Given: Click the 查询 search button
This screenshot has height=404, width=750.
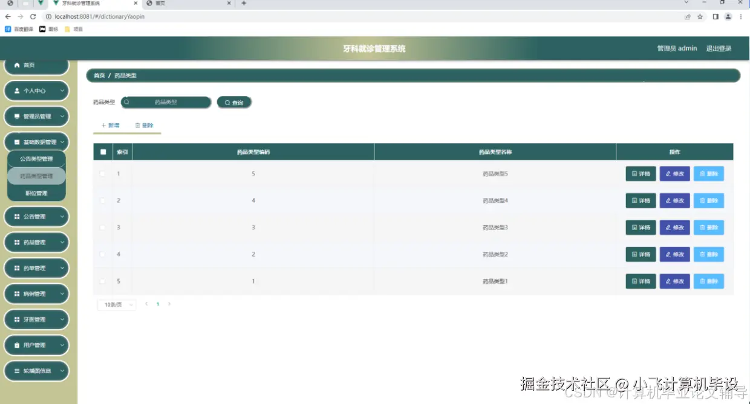Looking at the screenshot, I should [234, 103].
